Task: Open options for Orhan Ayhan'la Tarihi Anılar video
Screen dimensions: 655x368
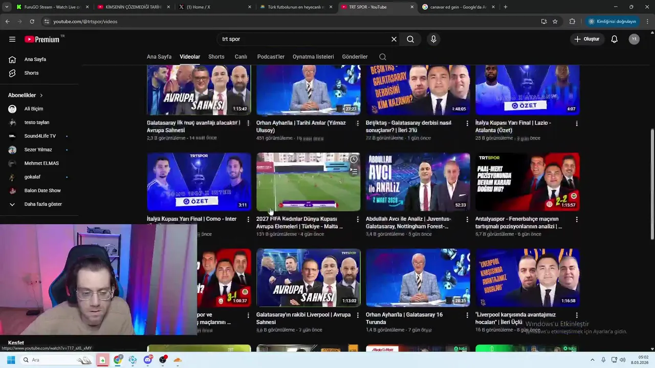Action: tap(358, 123)
